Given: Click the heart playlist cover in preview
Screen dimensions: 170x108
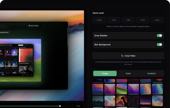Looking at the screenshot, I should point(14,52).
